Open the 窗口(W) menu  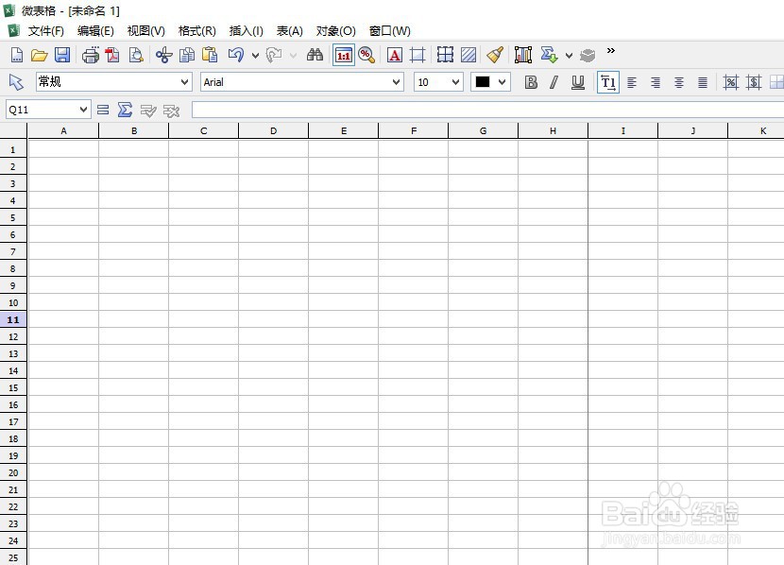[x=389, y=31]
